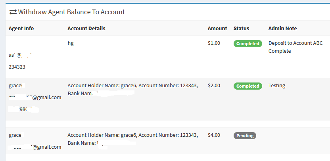Image resolution: width=330 pixels, height=161 pixels.
Task: Click the $4.00 amount cell
Action: pos(214,135)
